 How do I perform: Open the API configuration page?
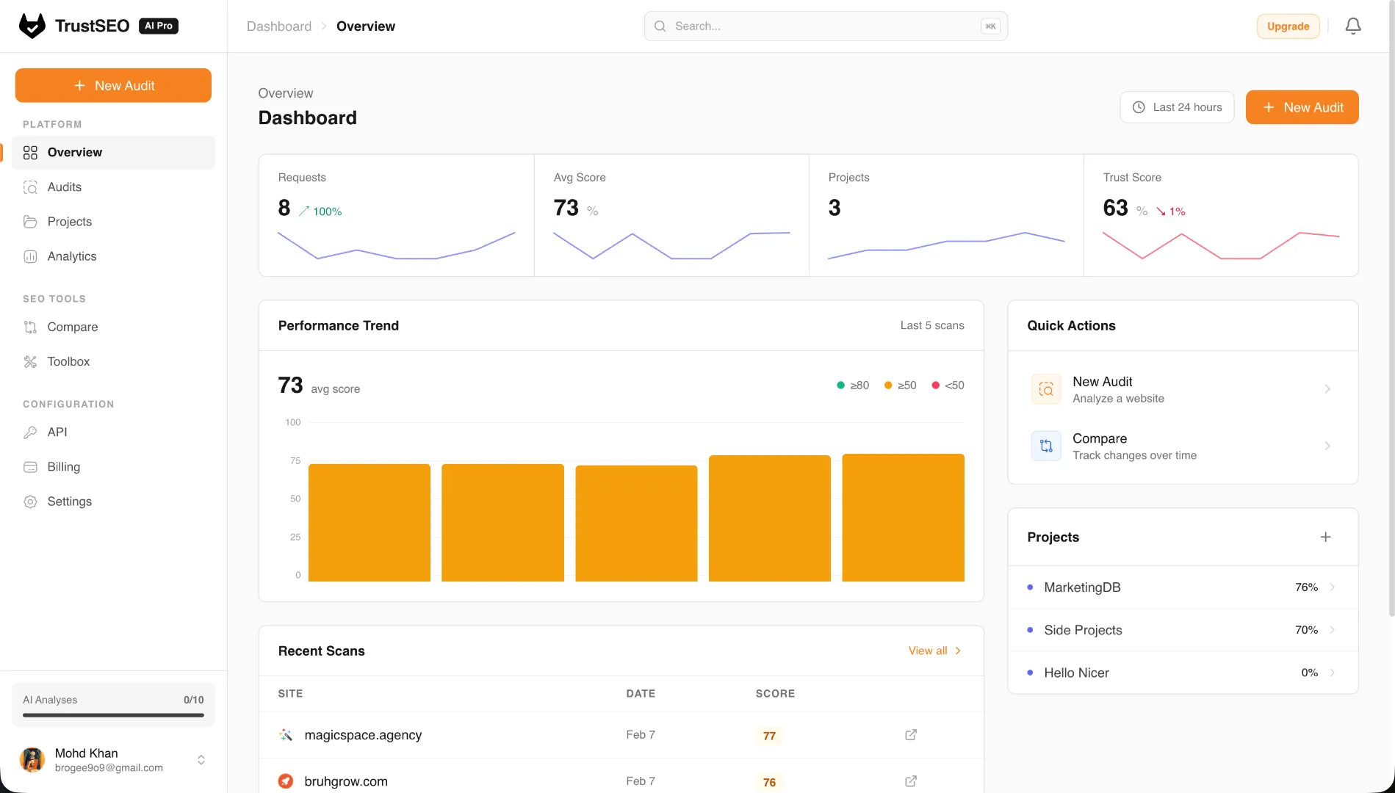(x=57, y=432)
